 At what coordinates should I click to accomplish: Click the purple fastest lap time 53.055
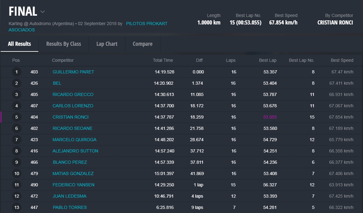pos(270,117)
